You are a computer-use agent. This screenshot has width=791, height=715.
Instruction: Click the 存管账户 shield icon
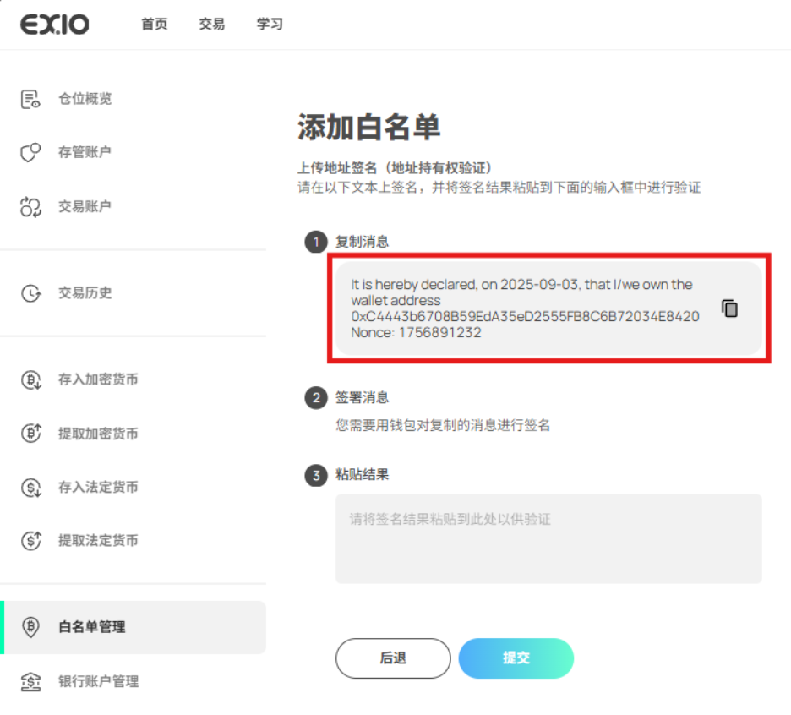(x=30, y=153)
